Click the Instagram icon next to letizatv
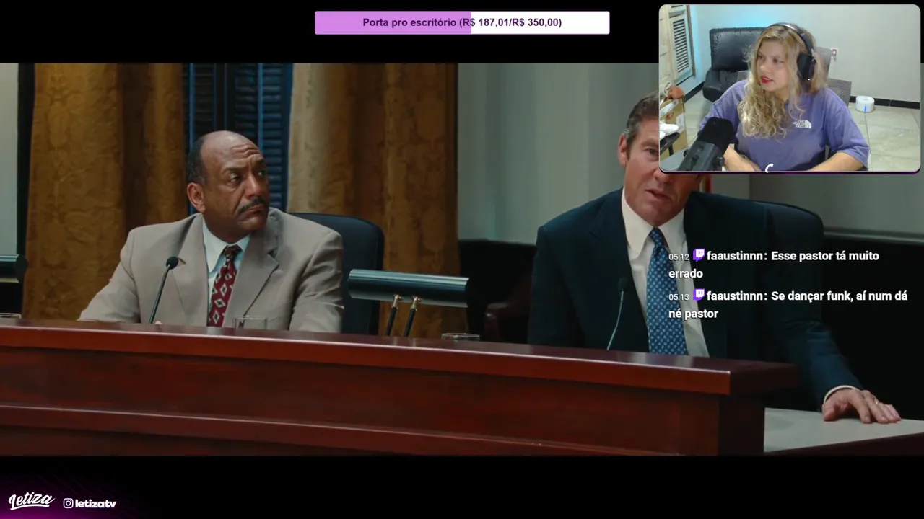Screen dimensions: 924x519 pos(68,503)
